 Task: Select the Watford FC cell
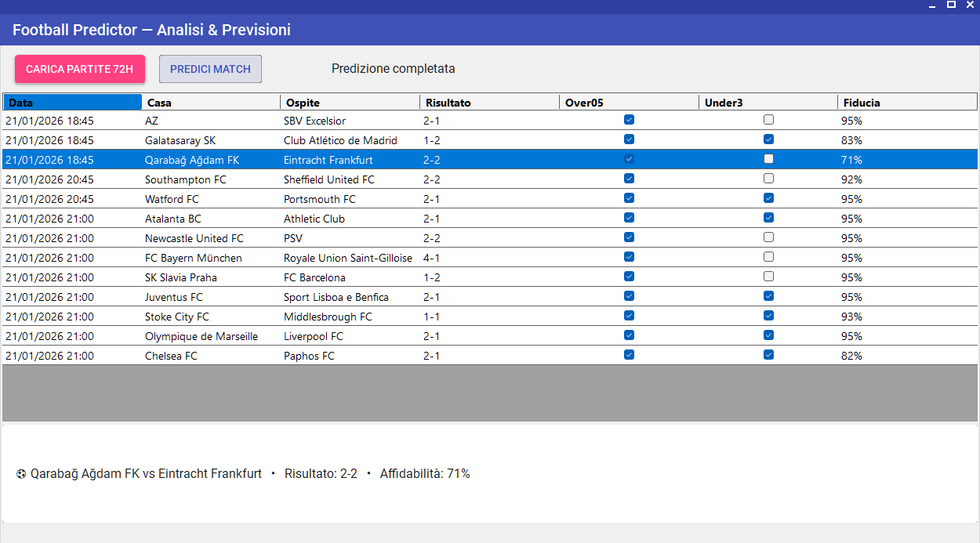click(211, 199)
